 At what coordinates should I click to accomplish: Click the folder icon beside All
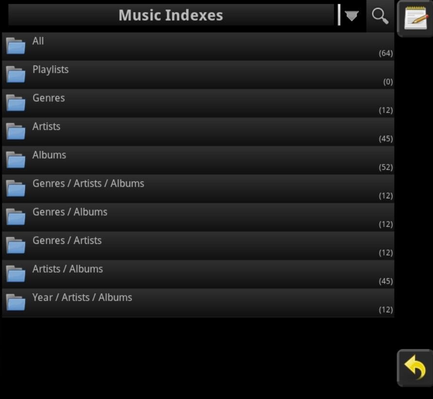[x=16, y=46]
